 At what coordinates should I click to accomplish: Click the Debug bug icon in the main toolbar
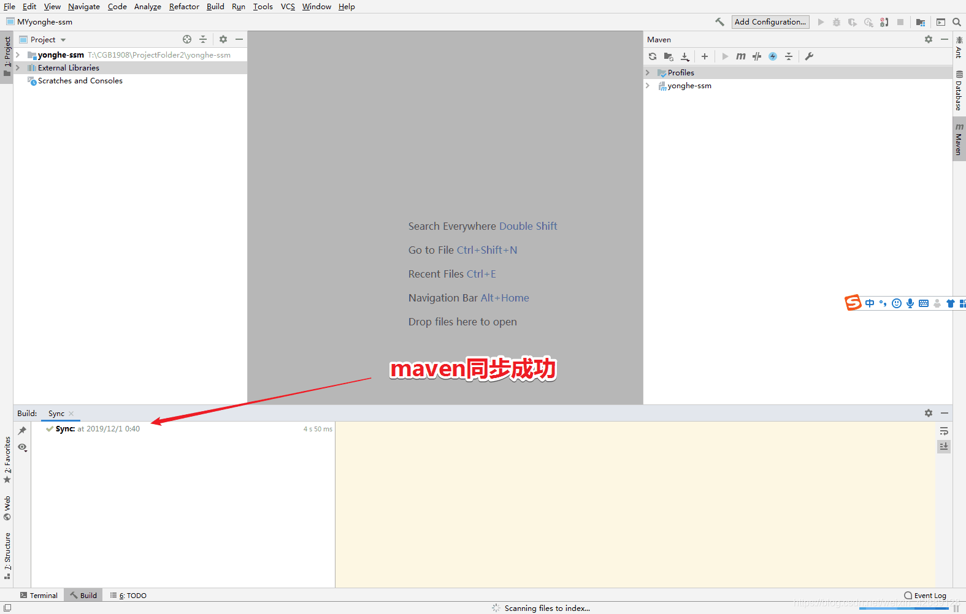[x=837, y=22]
